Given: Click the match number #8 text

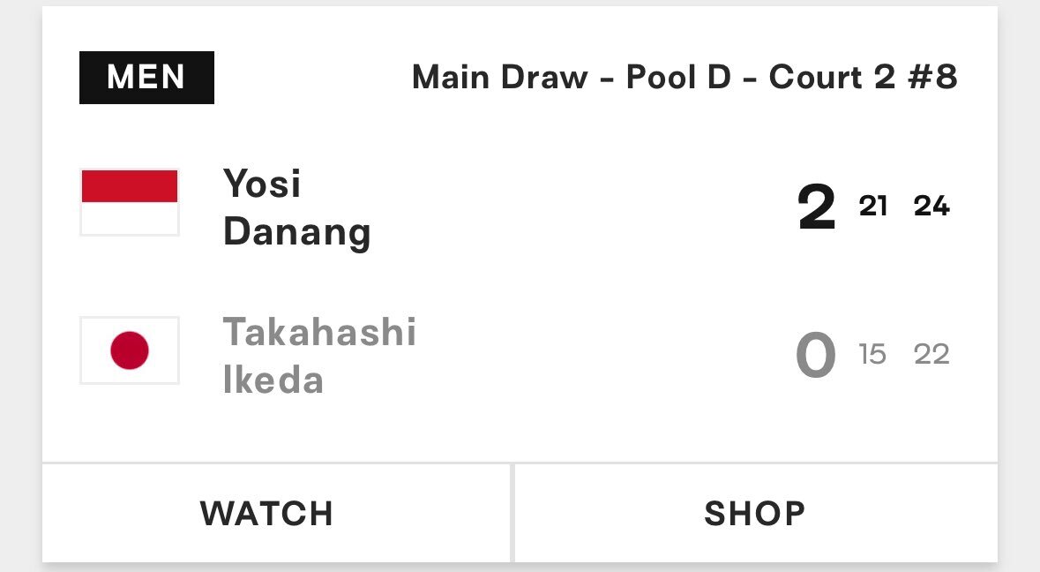Looking at the screenshot, I should pos(932,77).
